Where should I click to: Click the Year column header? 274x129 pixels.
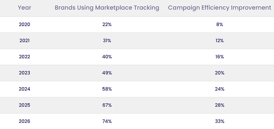point(24,8)
